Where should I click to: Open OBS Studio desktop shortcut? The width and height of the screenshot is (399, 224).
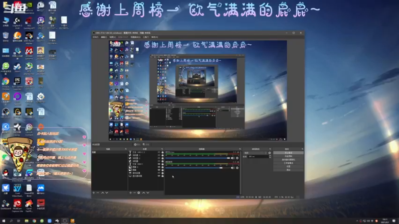point(5,113)
